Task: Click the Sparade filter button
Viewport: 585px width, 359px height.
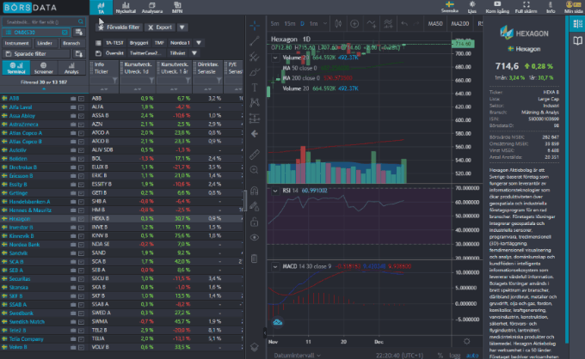Action: tap(36, 53)
